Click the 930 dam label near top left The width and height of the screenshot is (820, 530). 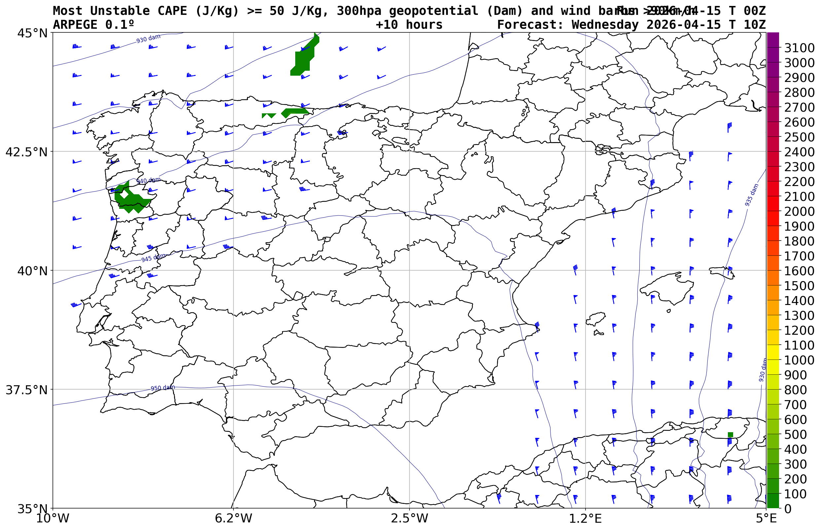tap(148, 39)
